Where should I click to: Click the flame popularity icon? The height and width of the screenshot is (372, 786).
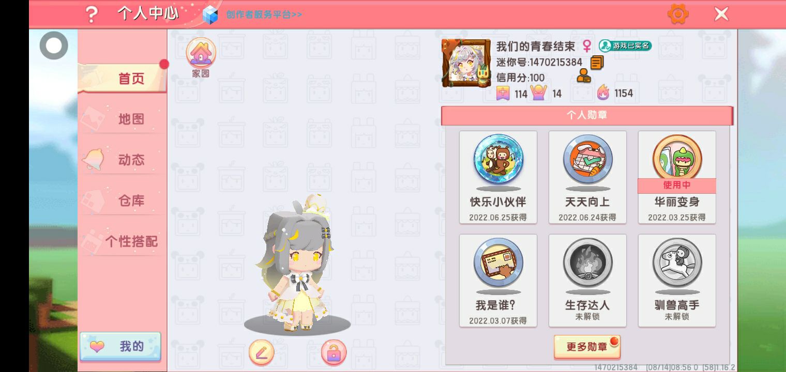(603, 93)
